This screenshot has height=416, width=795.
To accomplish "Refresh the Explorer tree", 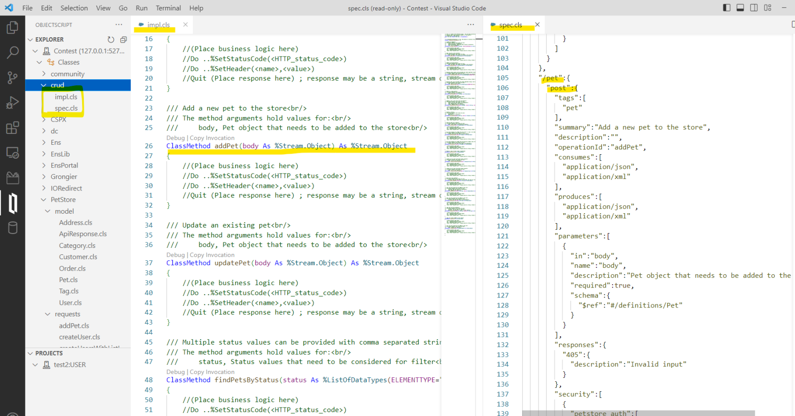I will (111, 40).
